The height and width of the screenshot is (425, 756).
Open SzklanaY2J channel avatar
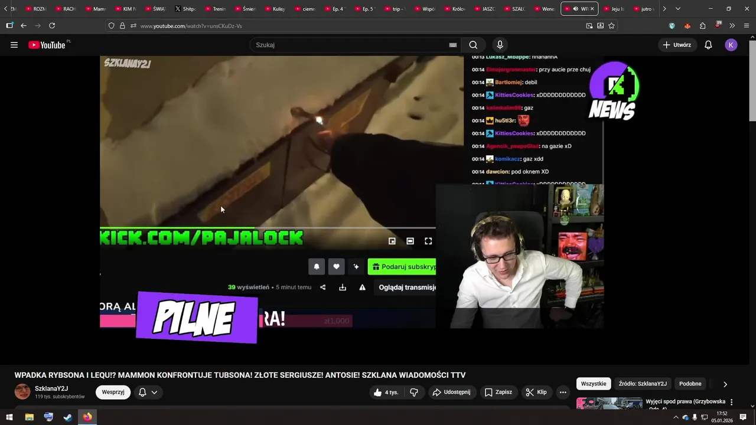click(22, 392)
